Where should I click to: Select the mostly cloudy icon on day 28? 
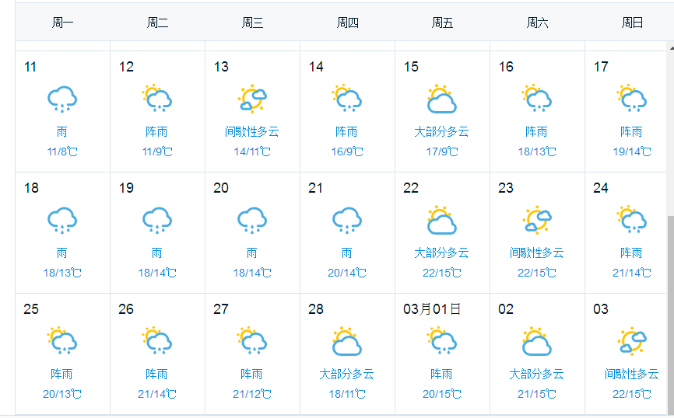click(347, 341)
